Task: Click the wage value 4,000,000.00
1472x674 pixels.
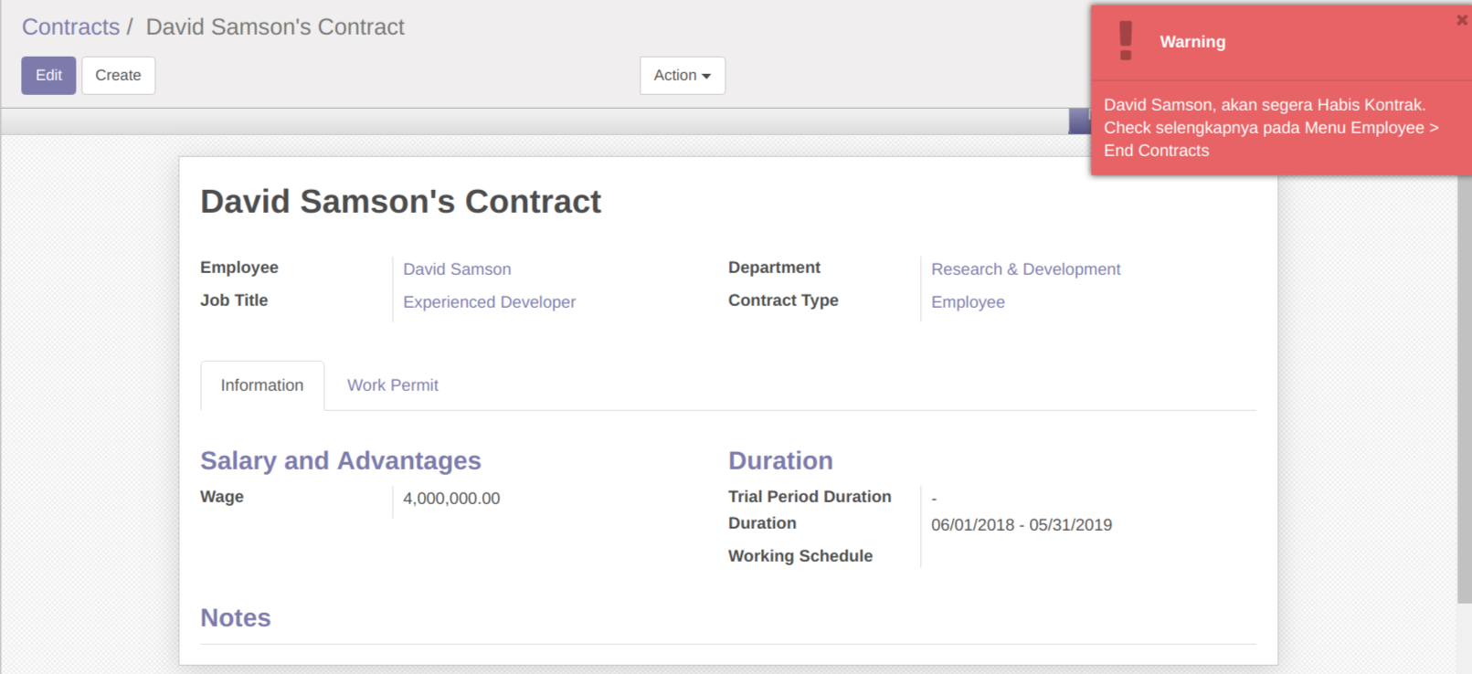Action: (x=451, y=499)
